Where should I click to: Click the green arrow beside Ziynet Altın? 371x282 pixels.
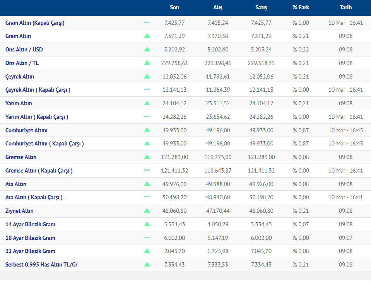coord(147,211)
